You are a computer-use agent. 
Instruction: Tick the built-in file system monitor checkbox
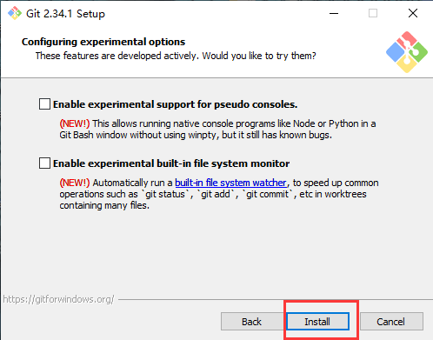point(44,163)
